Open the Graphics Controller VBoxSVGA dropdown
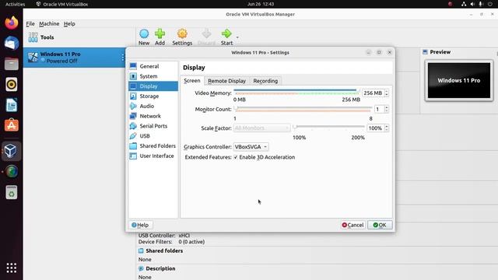The image size is (498, 280). (x=251, y=147)
